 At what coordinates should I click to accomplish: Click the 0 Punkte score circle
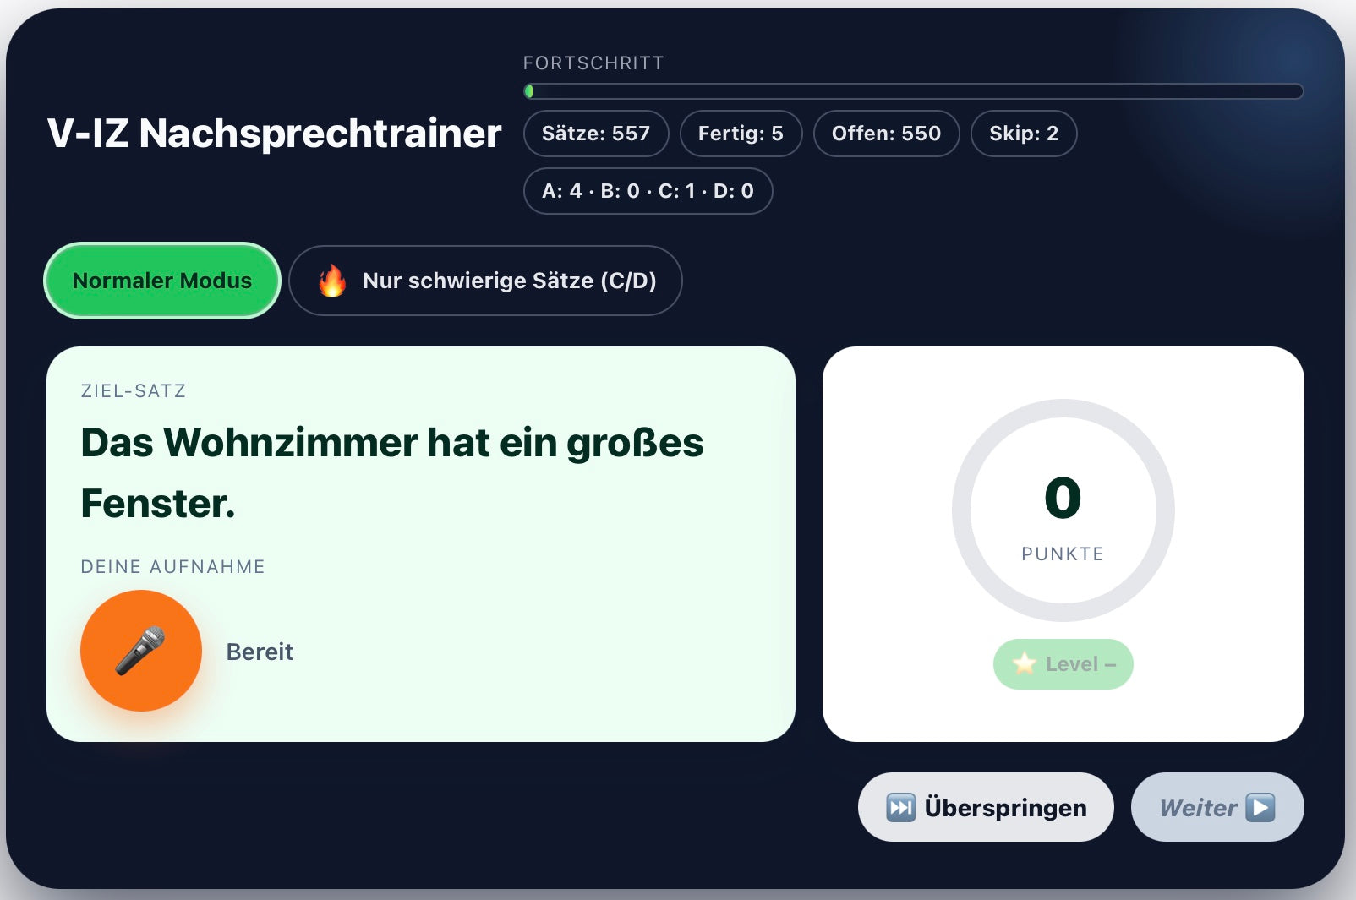(x=1063, y=510)
